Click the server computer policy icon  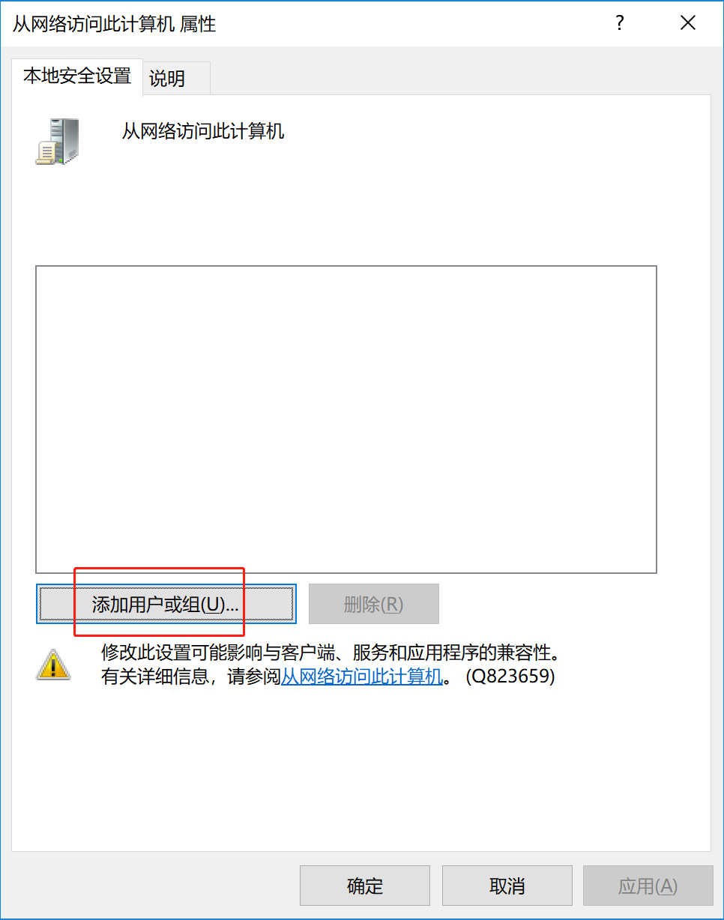pos(58,142)
